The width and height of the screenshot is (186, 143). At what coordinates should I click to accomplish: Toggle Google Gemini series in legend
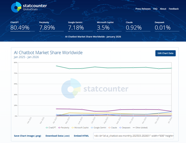click(98, 128)
